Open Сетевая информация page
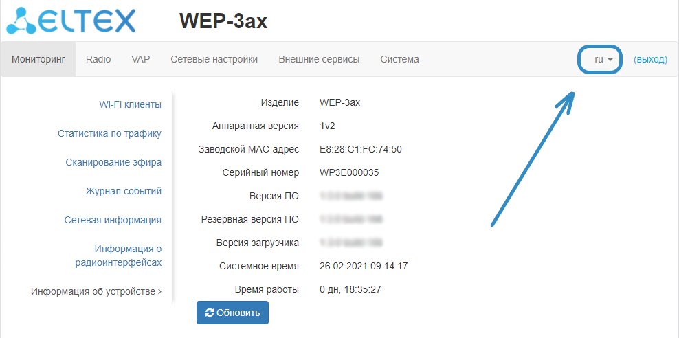This screenshot has width=679, height=338. click(x=113, y=220)
